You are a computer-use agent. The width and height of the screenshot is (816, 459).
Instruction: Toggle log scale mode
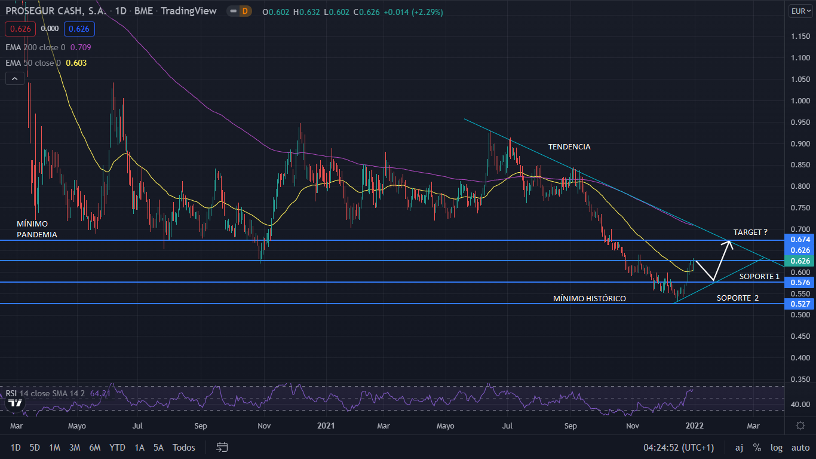click(x=777, y=447)
